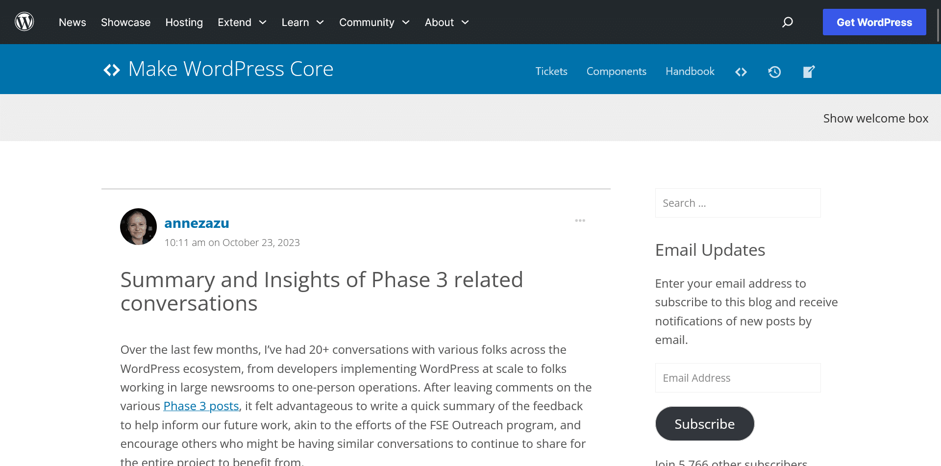941x466 pixels.
Task: Go to the Tickets menu item
Action: coord(551,72)
